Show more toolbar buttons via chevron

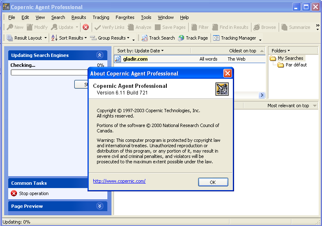point(318,27)
